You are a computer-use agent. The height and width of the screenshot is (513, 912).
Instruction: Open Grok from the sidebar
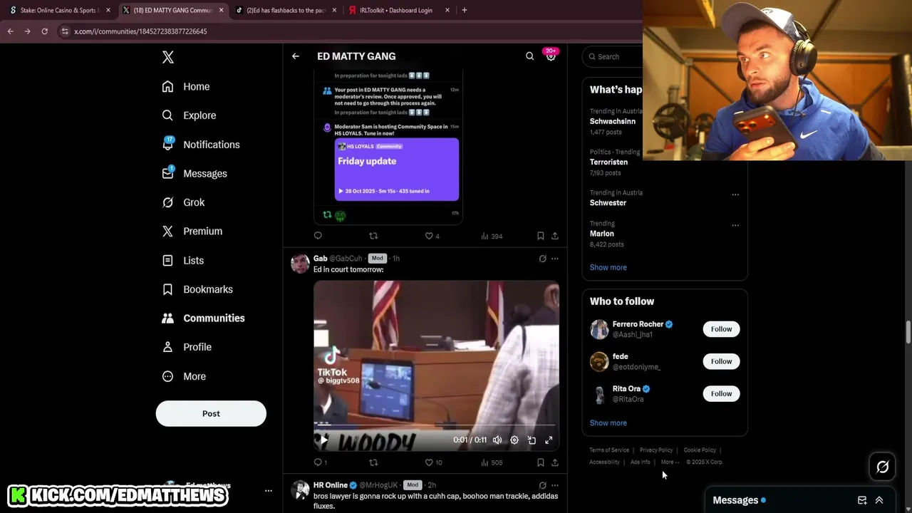183,202
